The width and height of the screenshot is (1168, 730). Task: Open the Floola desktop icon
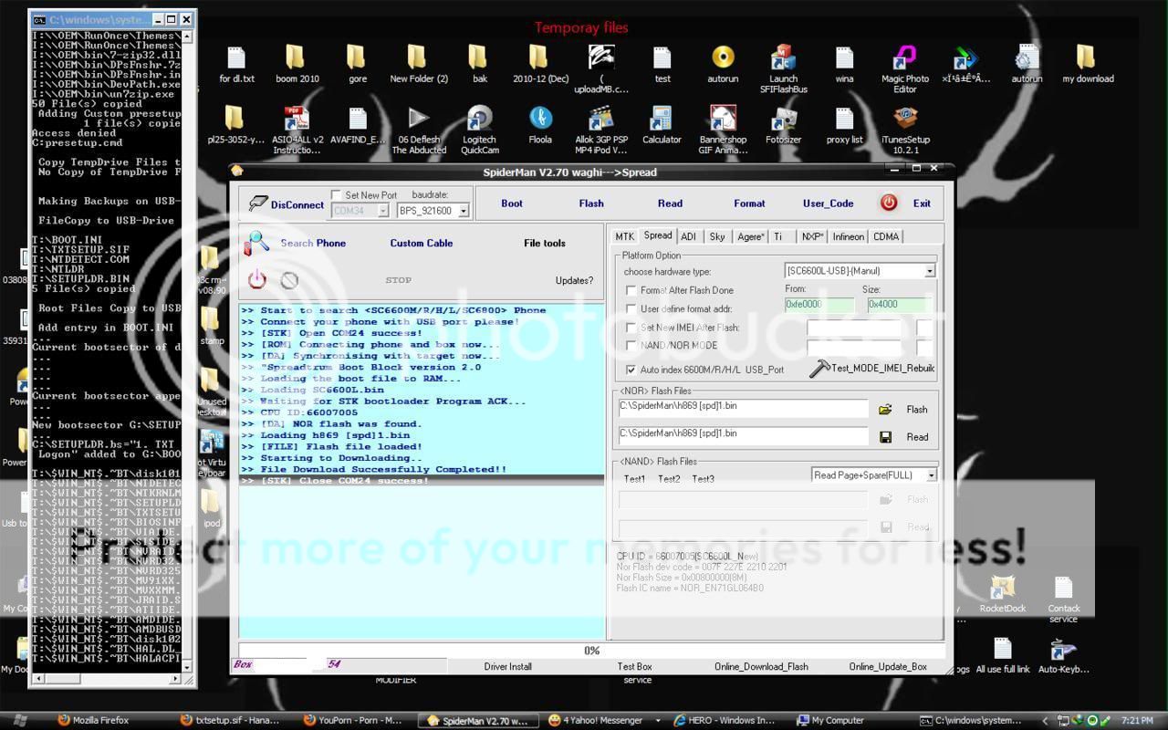(x=540, y=120)
